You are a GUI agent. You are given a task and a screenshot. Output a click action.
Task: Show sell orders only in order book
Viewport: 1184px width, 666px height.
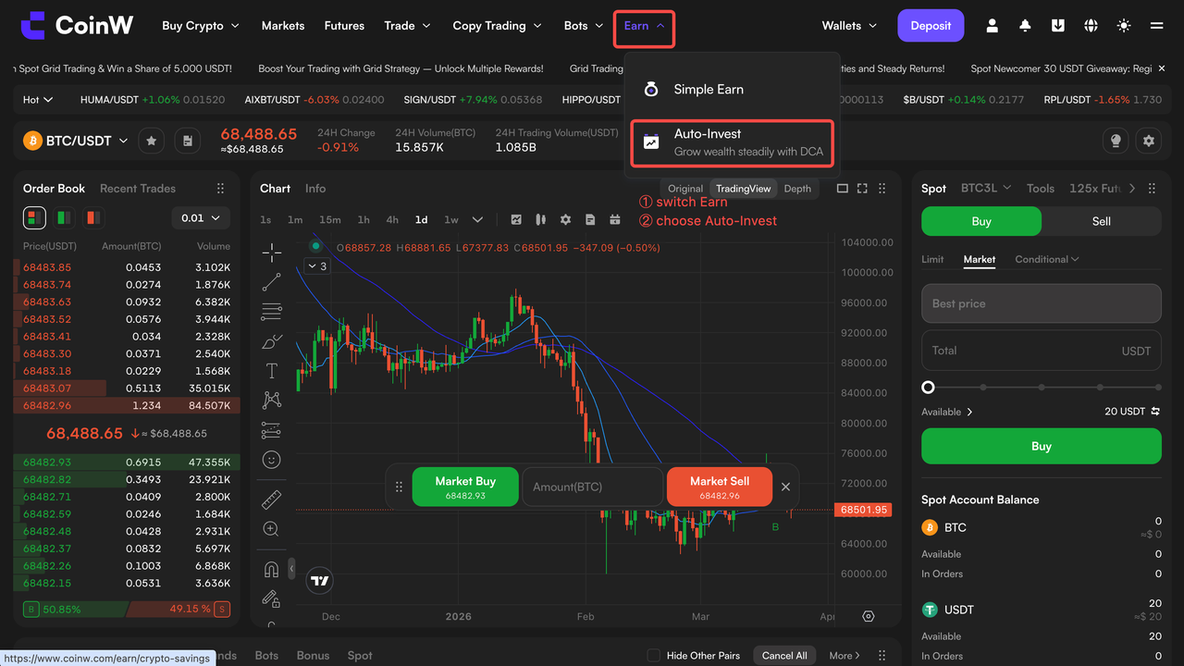click(x=92, y=217)
